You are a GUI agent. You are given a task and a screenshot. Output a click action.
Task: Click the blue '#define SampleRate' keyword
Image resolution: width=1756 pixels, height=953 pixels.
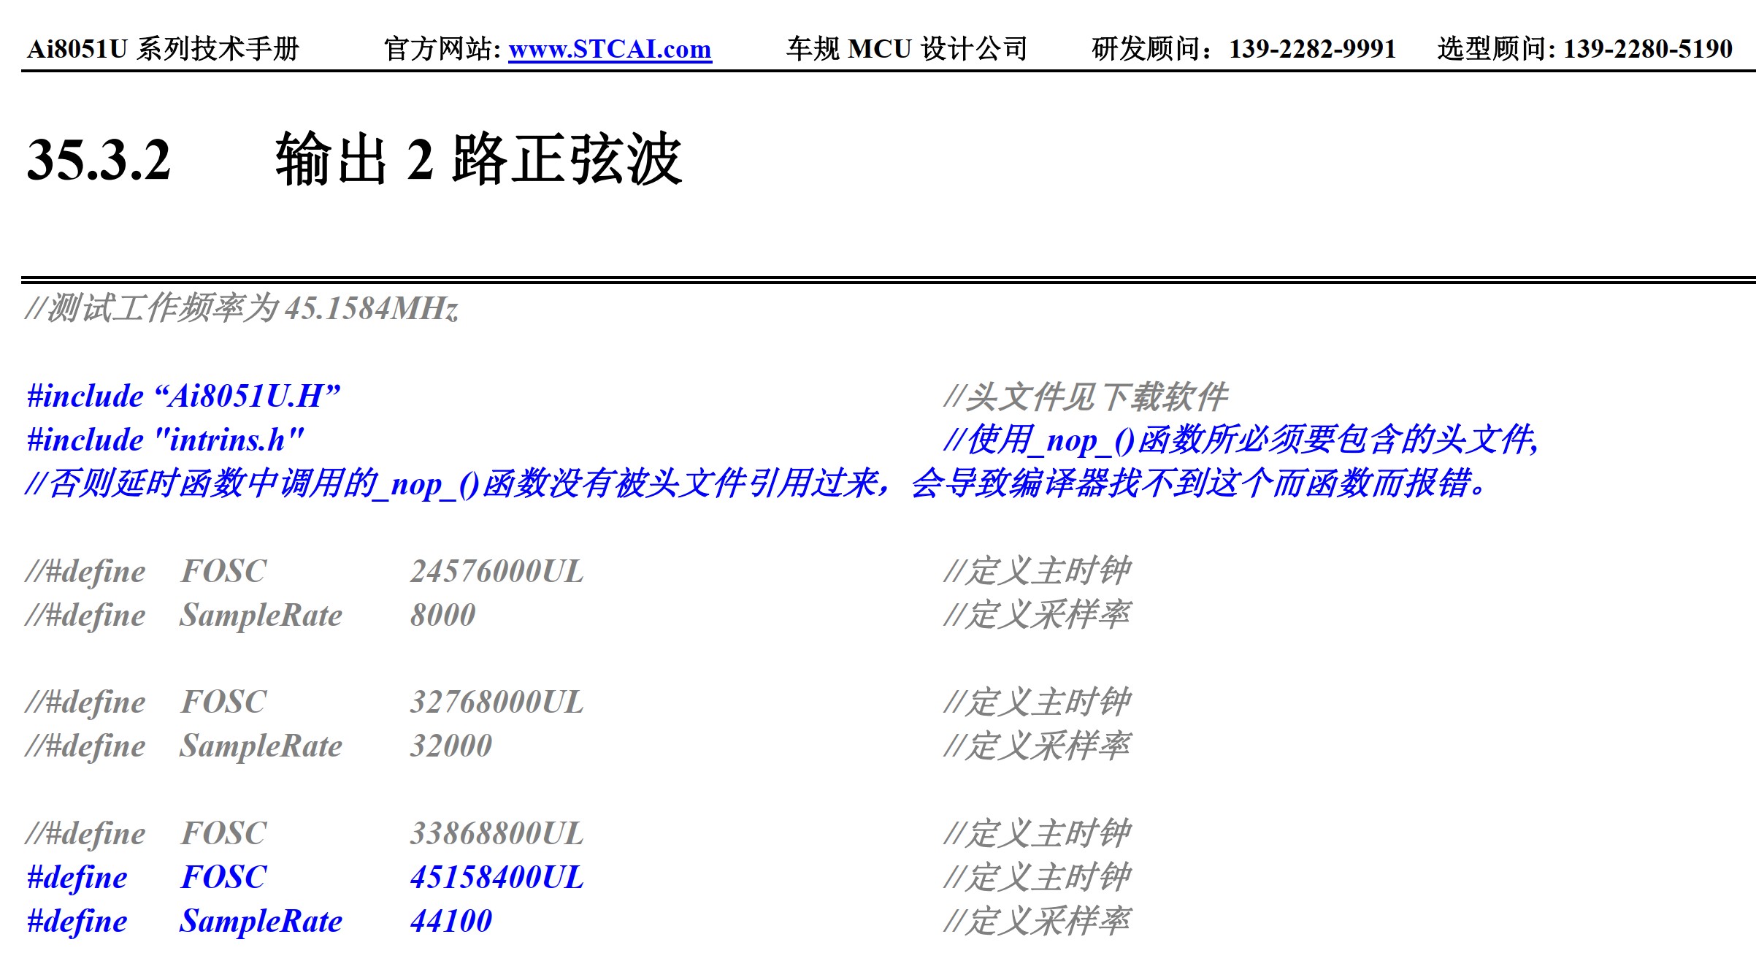185,921
